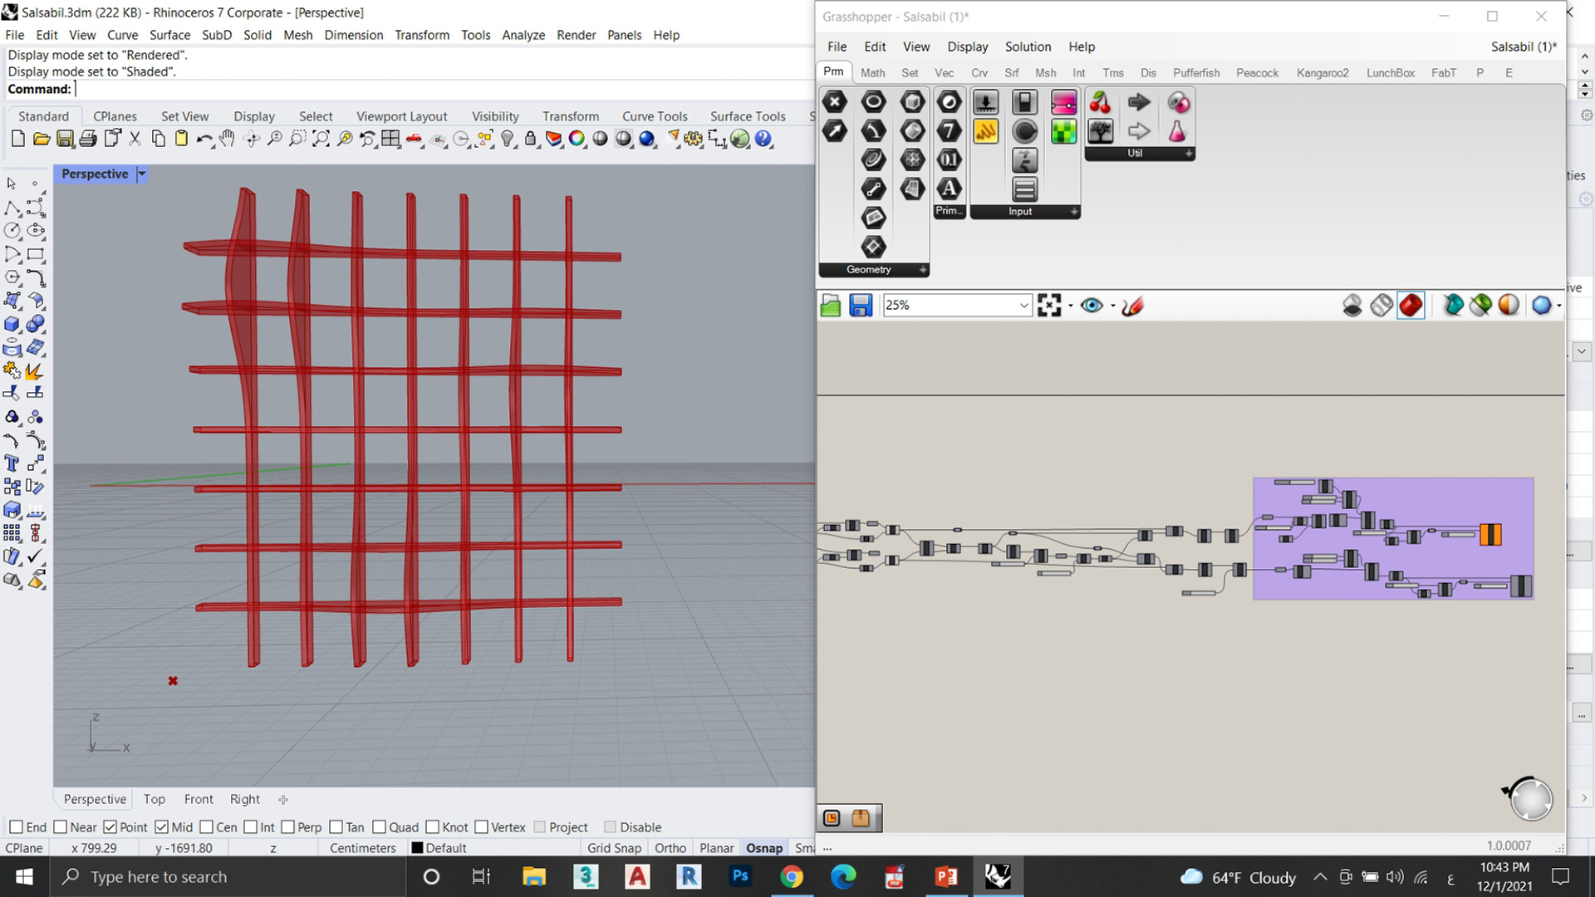
Task: Expand the Input panel category arrow
Action: tap(1074, 212)
